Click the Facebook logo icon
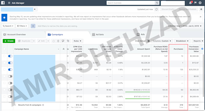The height and width of the screenshot is (111, 205). (x=3, y=3)
